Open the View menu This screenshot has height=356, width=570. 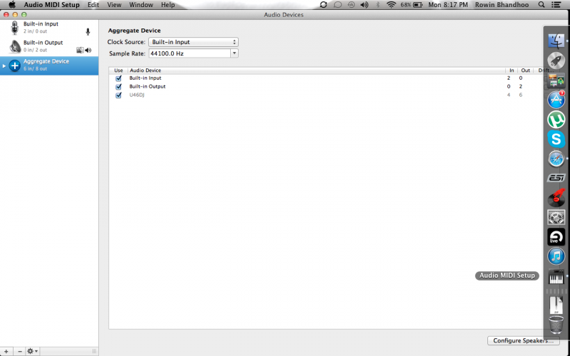tap(114, 5)
